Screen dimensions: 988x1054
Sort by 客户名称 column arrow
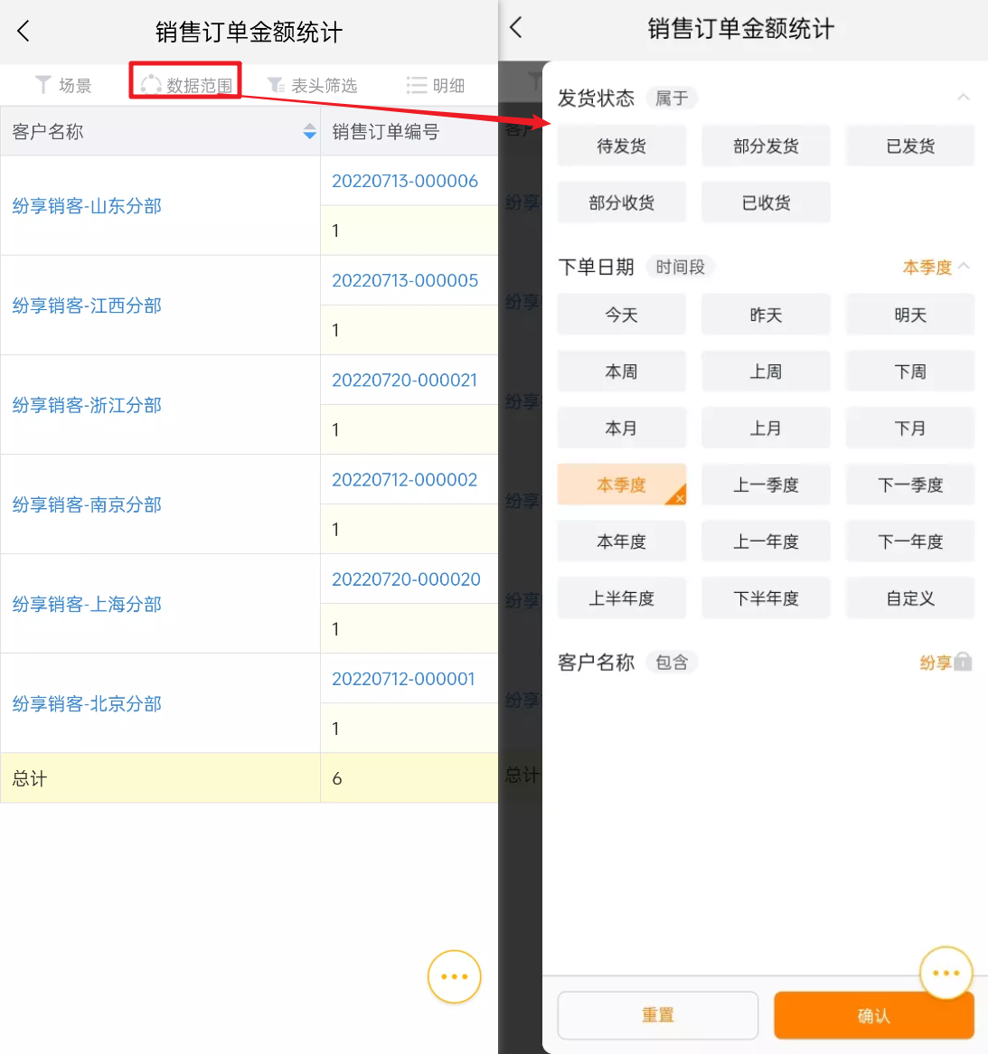[309, 131]
